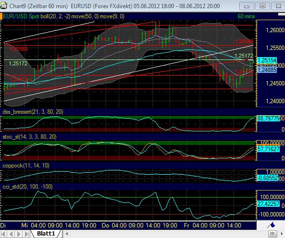Click the 1,25154 current price tag
285x238 pixels.
[x=267, y=60]
